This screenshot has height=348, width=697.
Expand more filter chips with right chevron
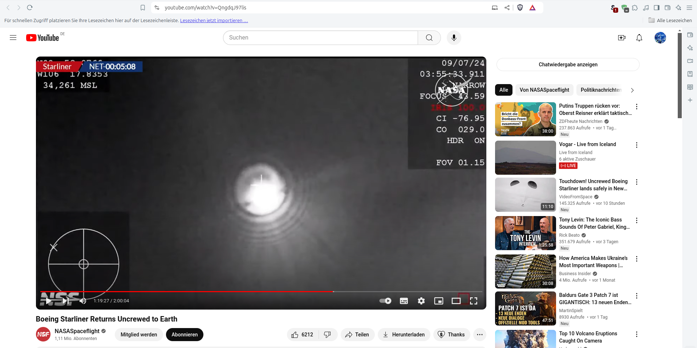pos(632,90)
